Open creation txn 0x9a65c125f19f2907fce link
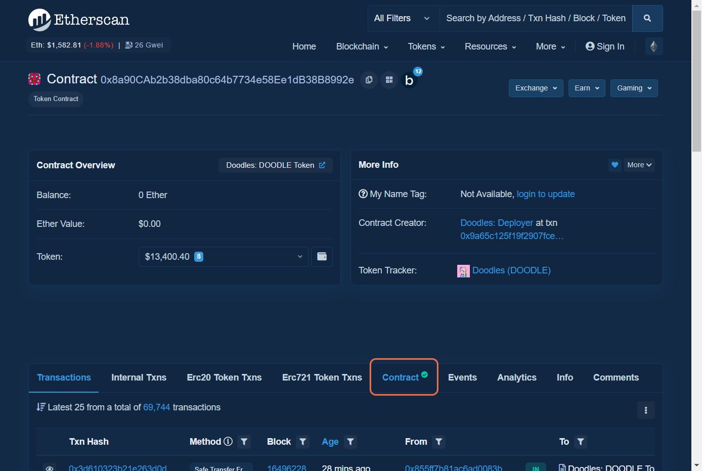This screenshot has width=702, height=471. 512,236
